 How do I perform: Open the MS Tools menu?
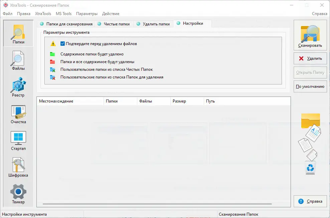pyautogui.click(x=63, y=14)
